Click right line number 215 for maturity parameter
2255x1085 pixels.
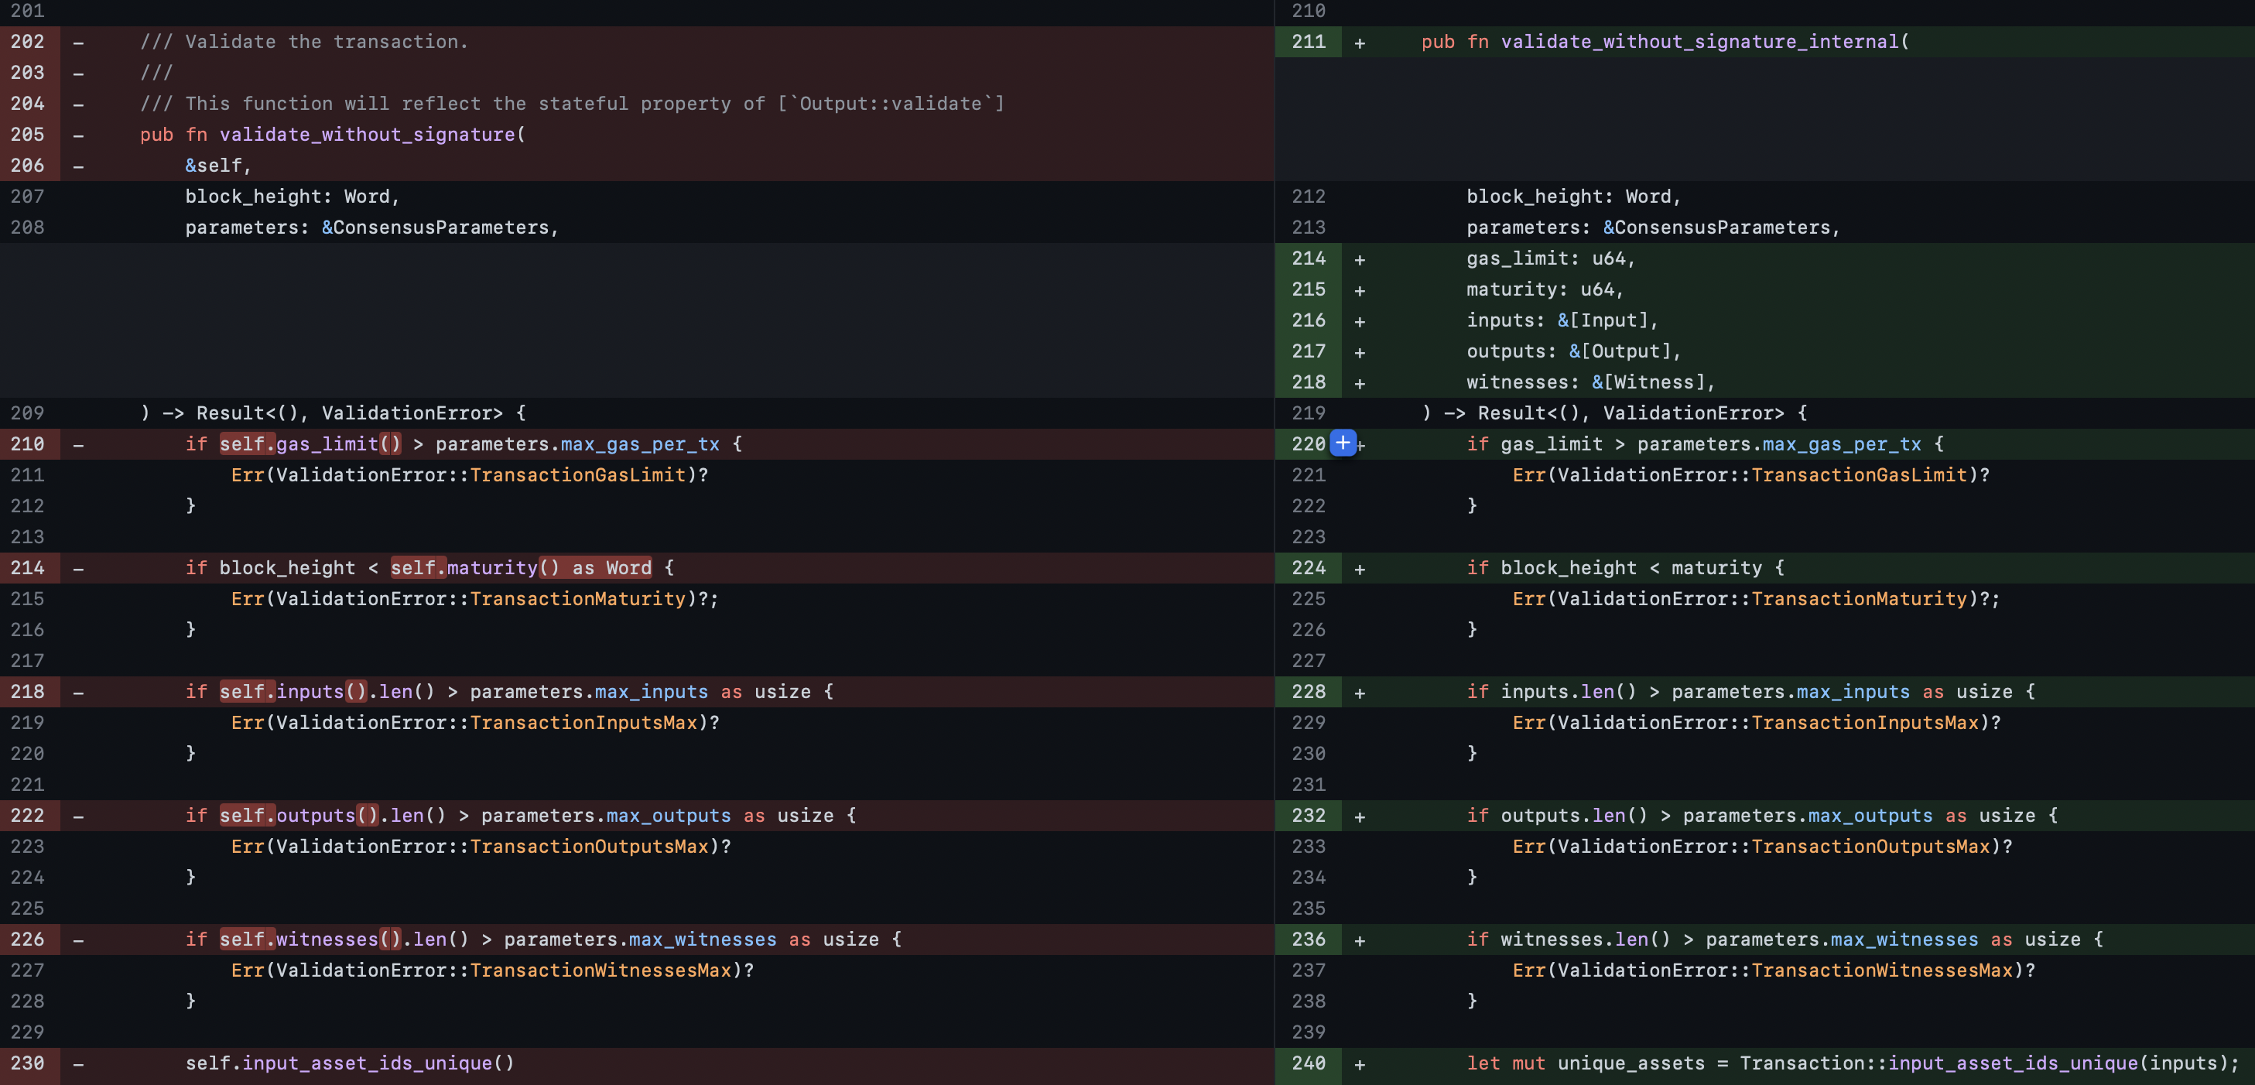1309,290
